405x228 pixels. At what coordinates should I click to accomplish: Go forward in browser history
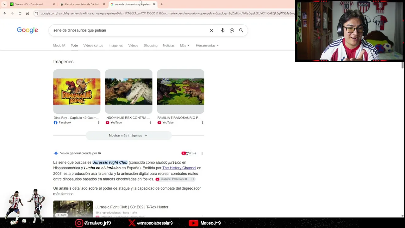pyautogui.click(x=12, y=13)
